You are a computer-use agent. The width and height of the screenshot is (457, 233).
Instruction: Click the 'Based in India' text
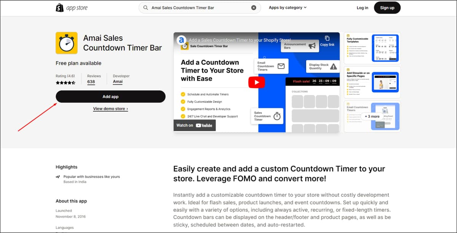coord(75,182)
